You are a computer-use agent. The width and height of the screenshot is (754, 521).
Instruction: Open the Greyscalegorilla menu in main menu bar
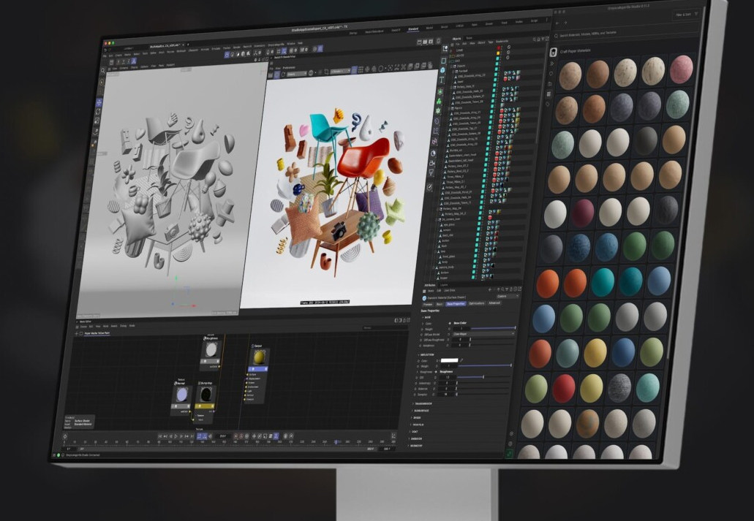pos(276,44)
